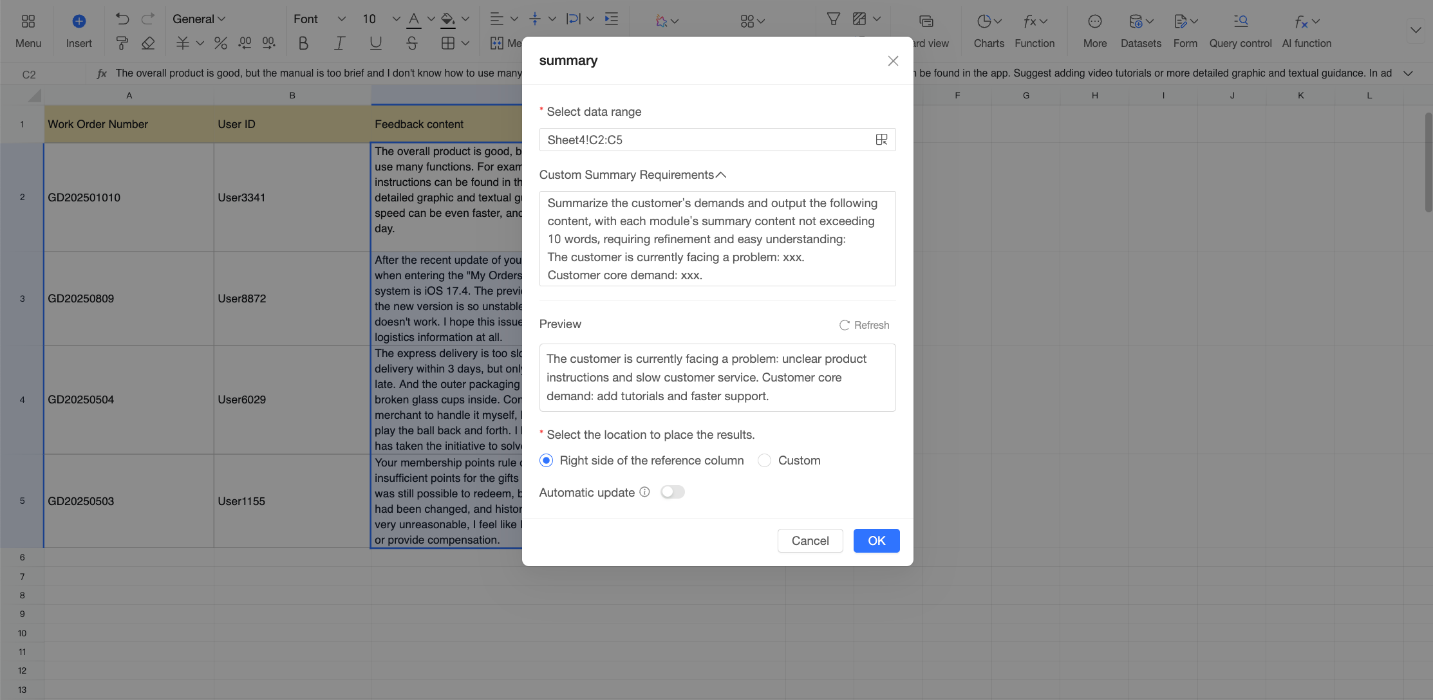Screen dimensions: 1433x700
Task: Open the main Menu
Action: pyautogui.click(x=28, y=31)
